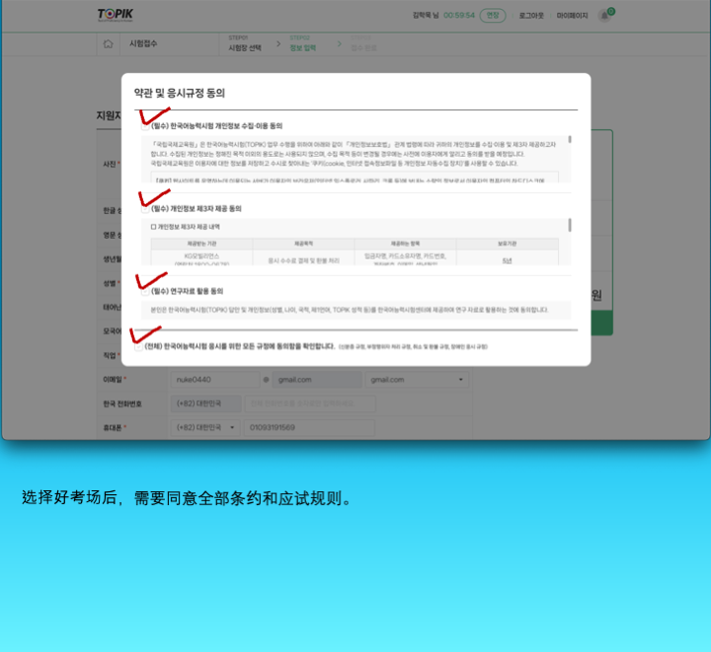Check third-party information provision consent box

click(x=145, y=209)
